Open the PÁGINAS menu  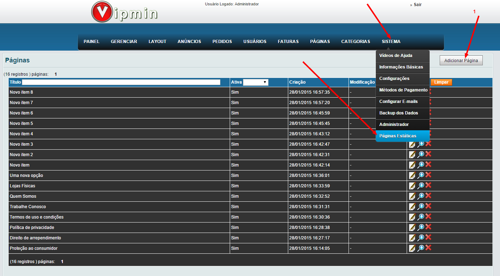320,42
